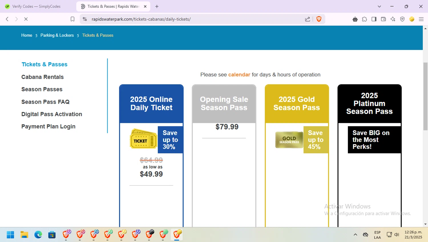Viewport: 428px width, 242px height.
Task: Click the forward navigation arrow
Action: point(16,19)
